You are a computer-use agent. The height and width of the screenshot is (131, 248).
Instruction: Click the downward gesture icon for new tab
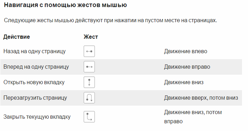(x=89, y=82)
